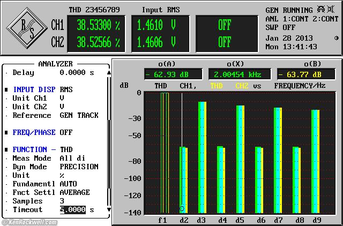Screen dimensions: 343x226
Task: Click the analyzer panel scroll down arrow
Action: (x=109, y=209)
